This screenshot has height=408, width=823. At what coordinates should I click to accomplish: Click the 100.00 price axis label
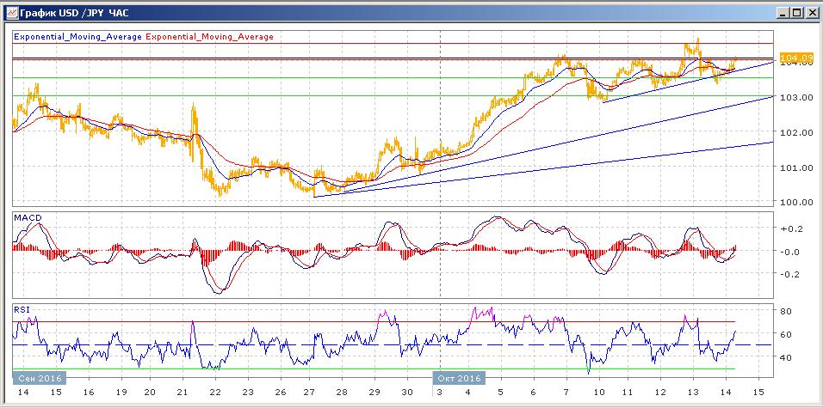pyautogui.click(x=795, y=203)
